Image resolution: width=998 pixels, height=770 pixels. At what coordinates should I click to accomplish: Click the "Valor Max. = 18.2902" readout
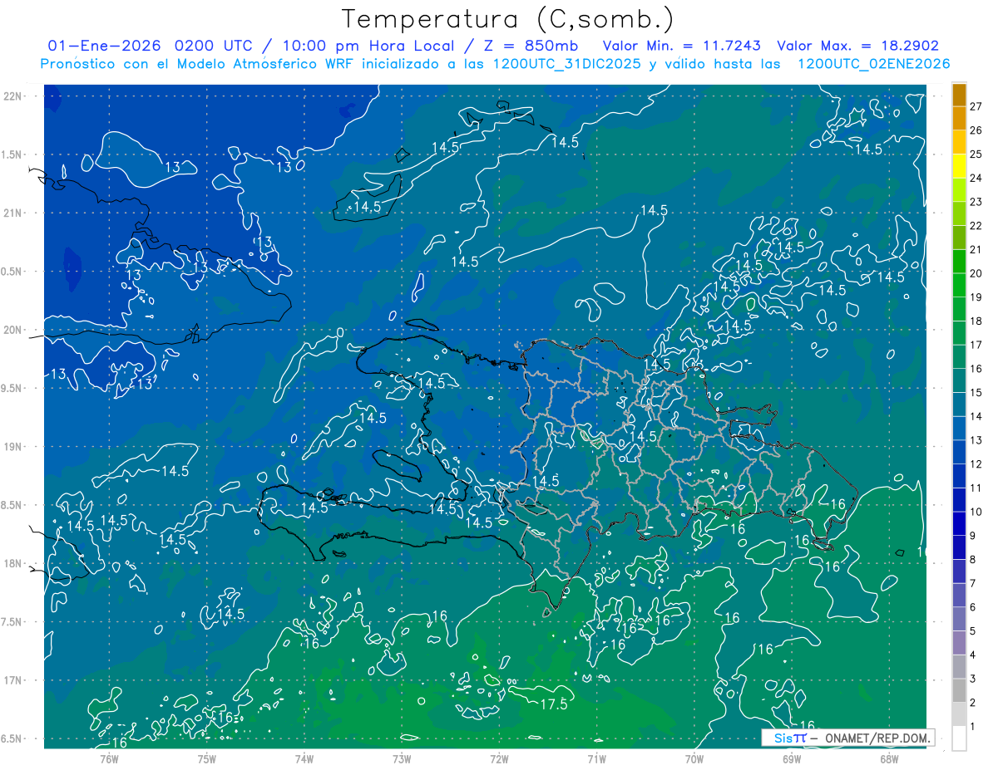(857, 46)
